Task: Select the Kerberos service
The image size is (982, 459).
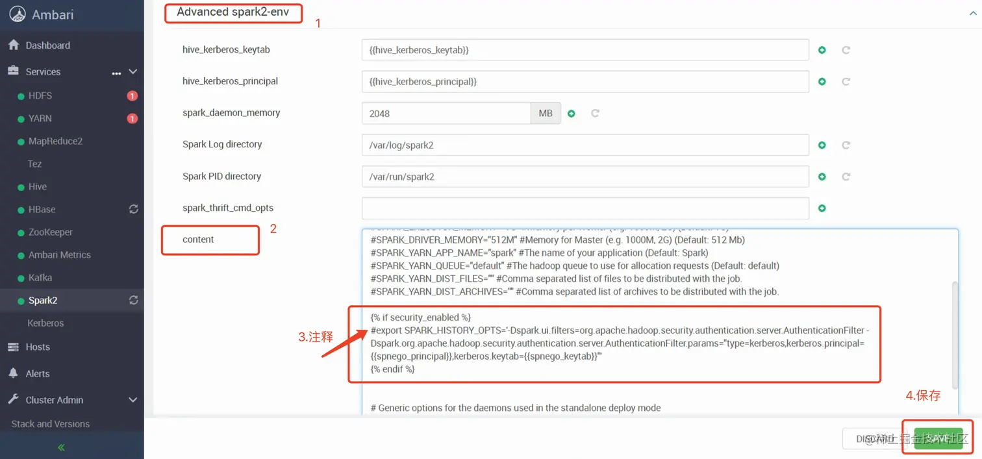Action: pyautogui.click(x=45, y=323)
